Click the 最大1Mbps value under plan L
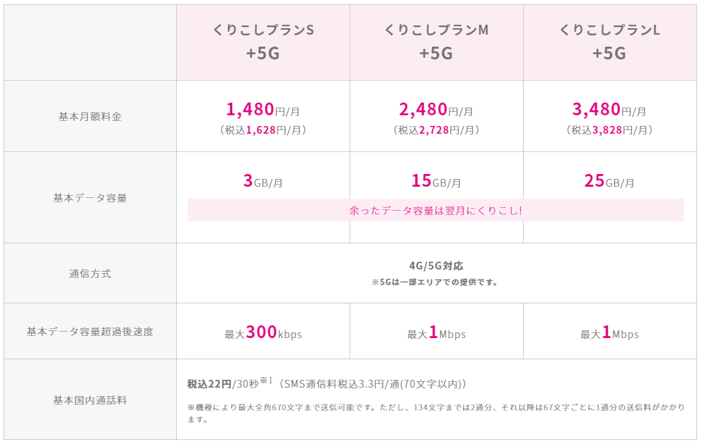 (x=609, y=332)
